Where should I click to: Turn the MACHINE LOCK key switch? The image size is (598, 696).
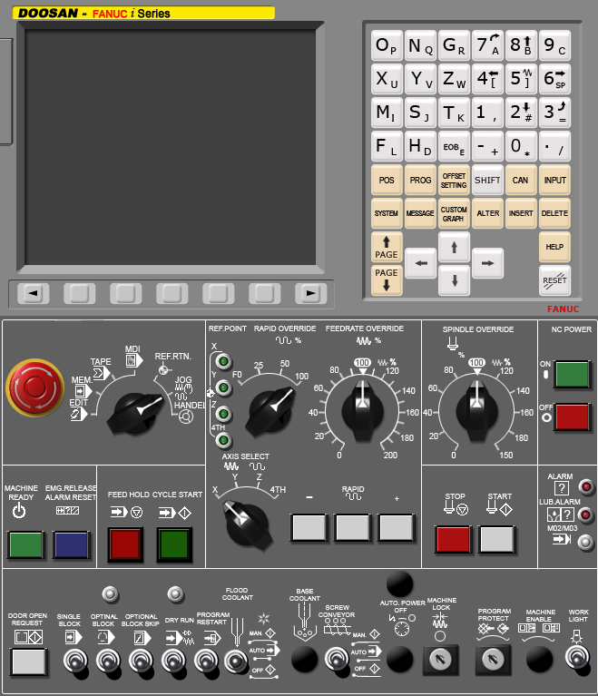coord(440,660)
